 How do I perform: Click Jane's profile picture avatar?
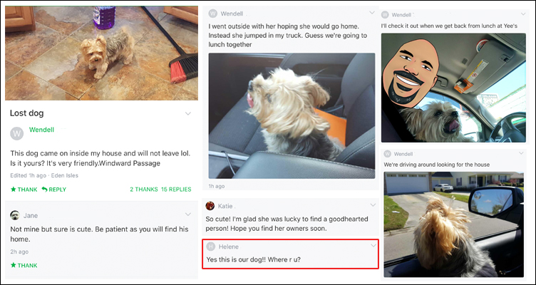(15, 215)
